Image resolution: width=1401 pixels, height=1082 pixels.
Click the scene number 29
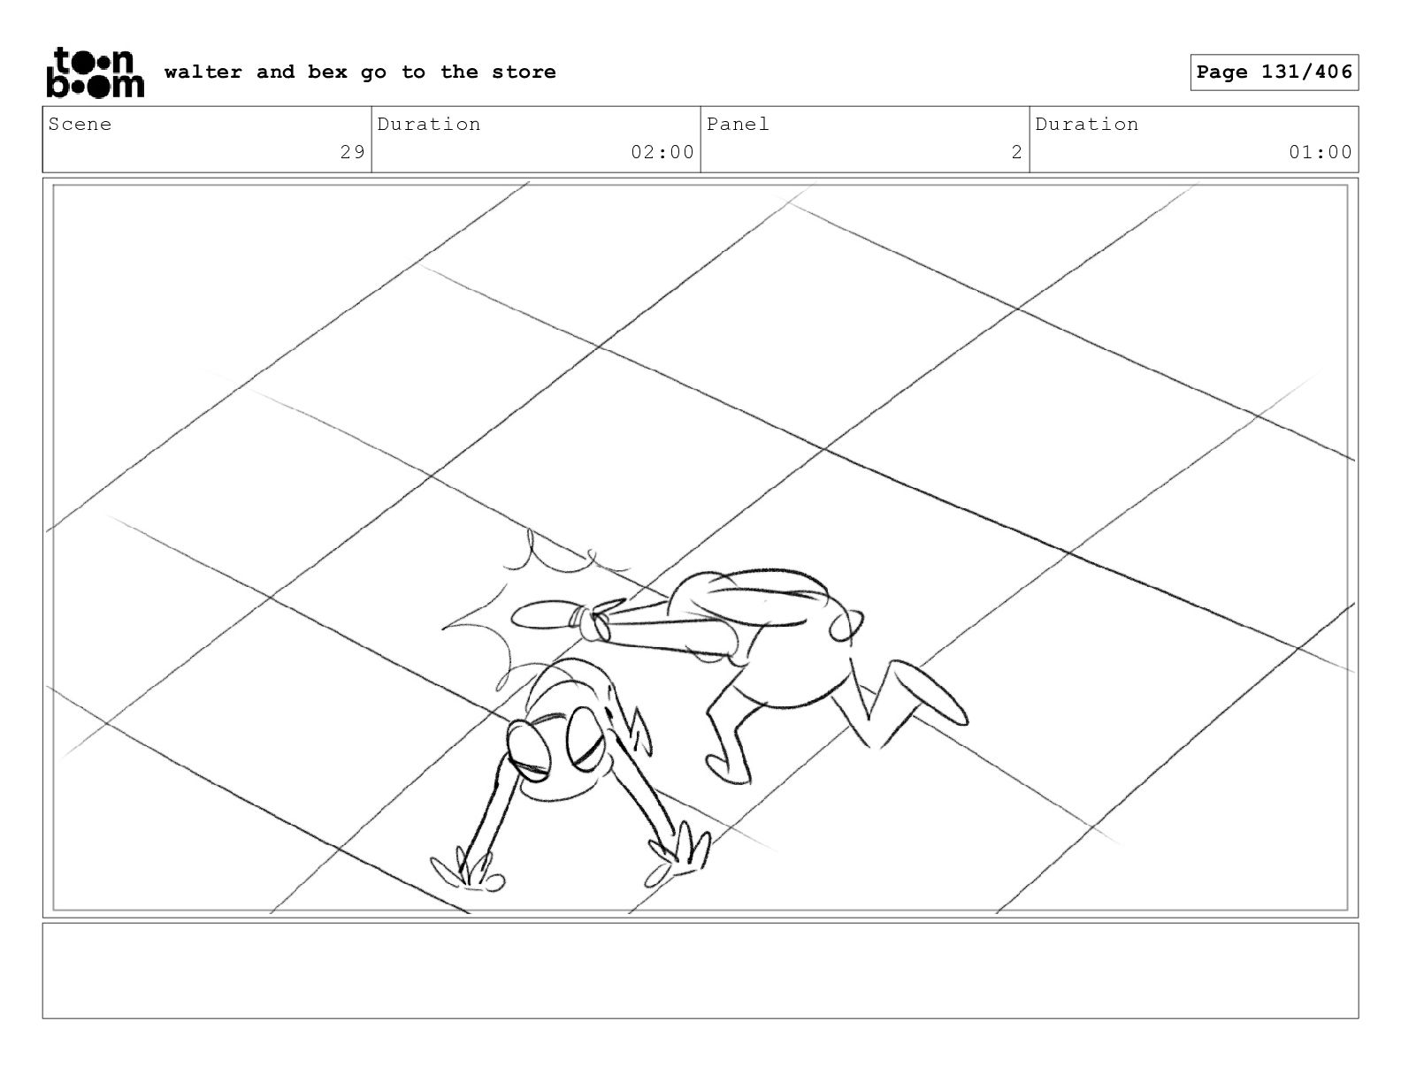click(x=353, y=152)
